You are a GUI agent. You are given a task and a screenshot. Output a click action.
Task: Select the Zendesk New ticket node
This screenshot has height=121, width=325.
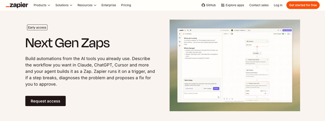pos(257,43)
